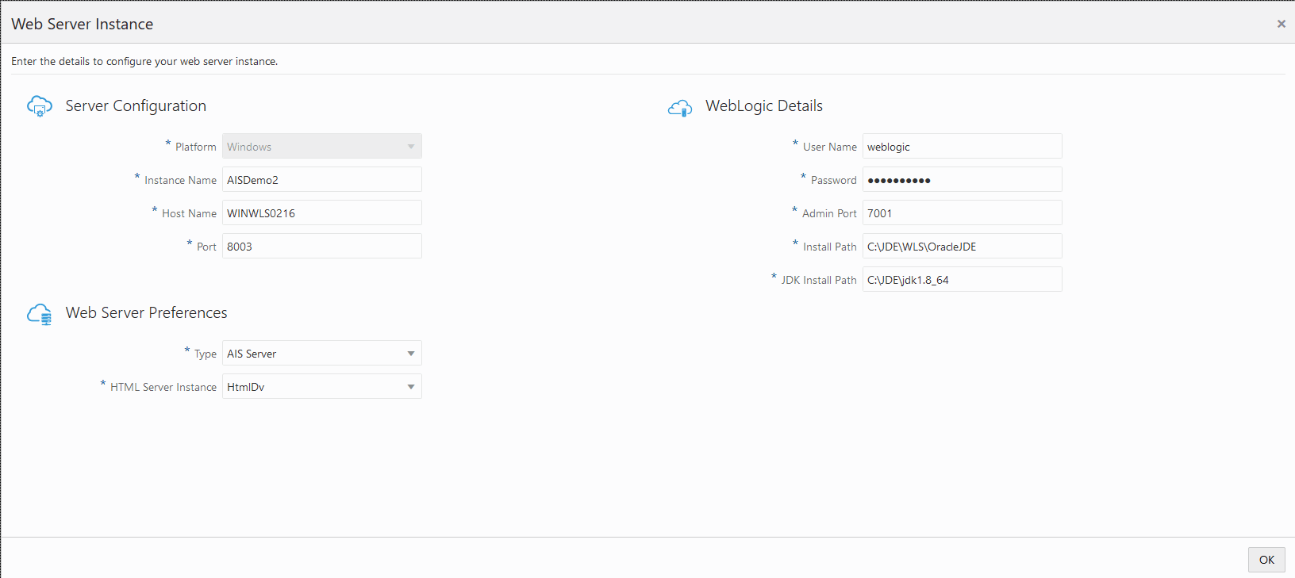Click the WebLogic Details cloud icon
1295x578 pixels.
680,108
